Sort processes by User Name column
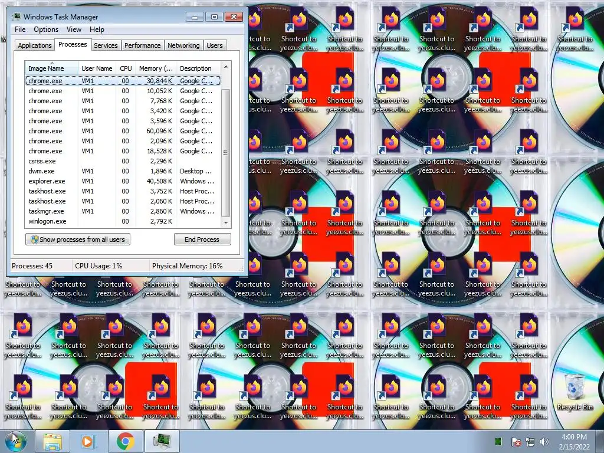 [x=97, y=68]
